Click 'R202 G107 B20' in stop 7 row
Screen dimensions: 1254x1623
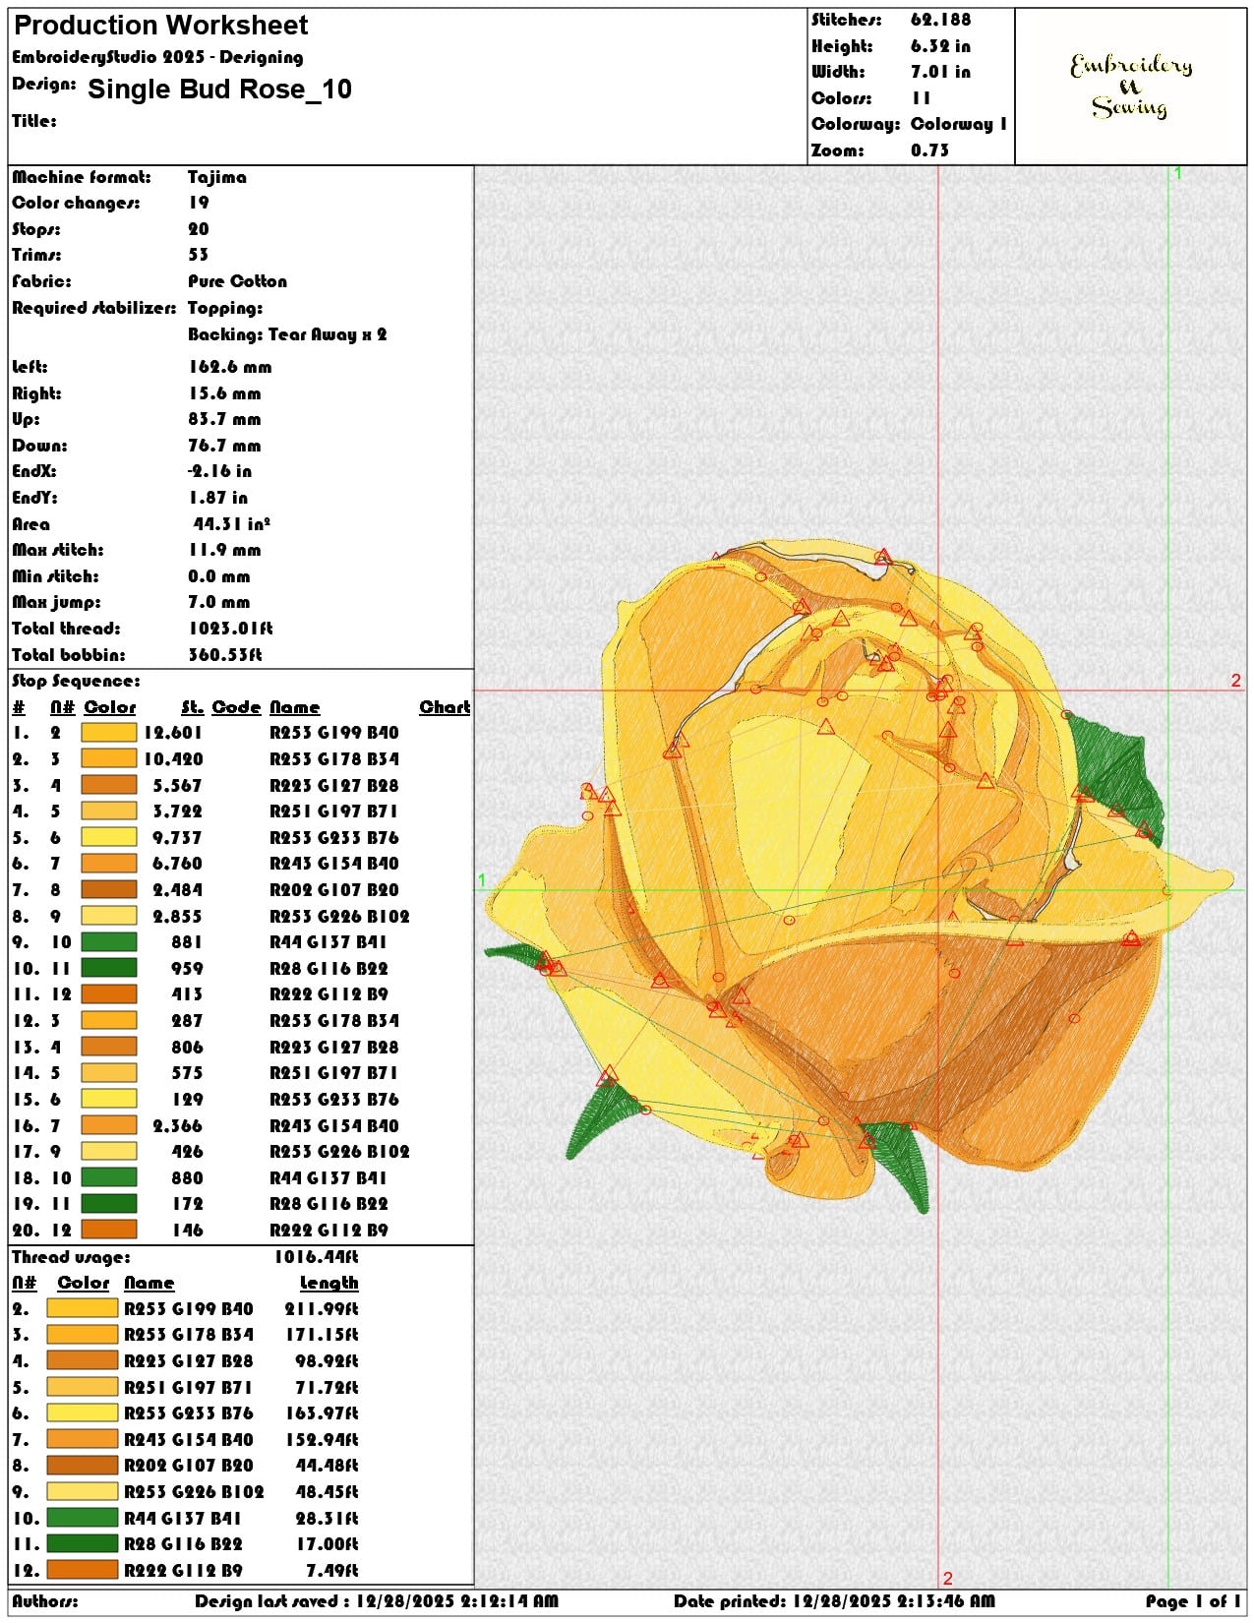coord(334,890)
